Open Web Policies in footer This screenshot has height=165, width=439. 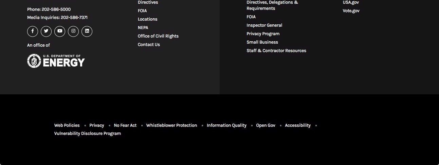click(x=67, y=125)
